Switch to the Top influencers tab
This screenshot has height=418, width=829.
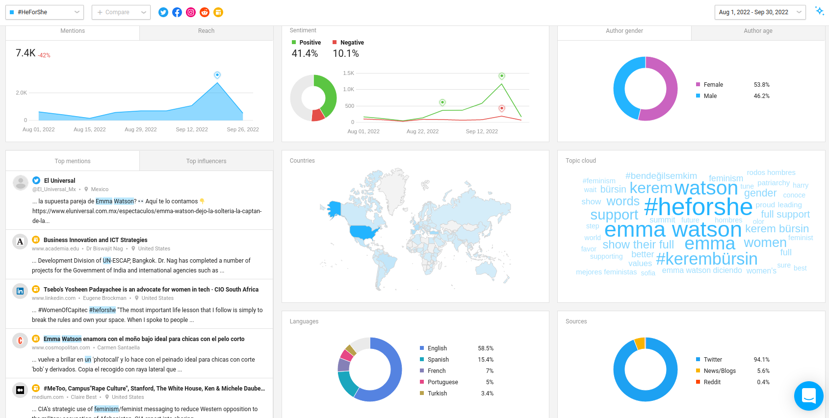coord(207,161)
